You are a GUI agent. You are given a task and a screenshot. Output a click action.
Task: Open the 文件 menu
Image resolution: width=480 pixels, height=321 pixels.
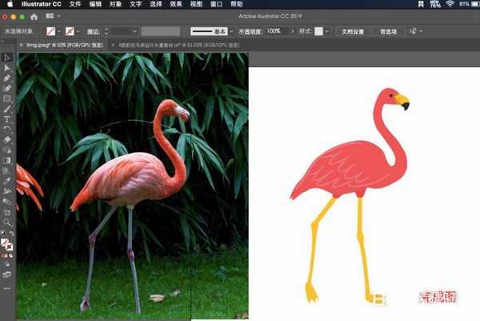coord(75,4)
